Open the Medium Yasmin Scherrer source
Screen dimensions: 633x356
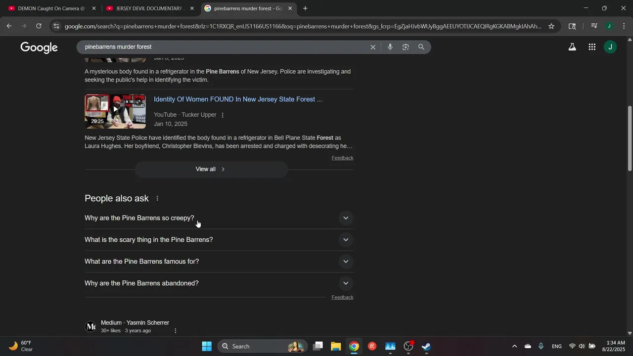pyautogui.click(x=135, y=323)
